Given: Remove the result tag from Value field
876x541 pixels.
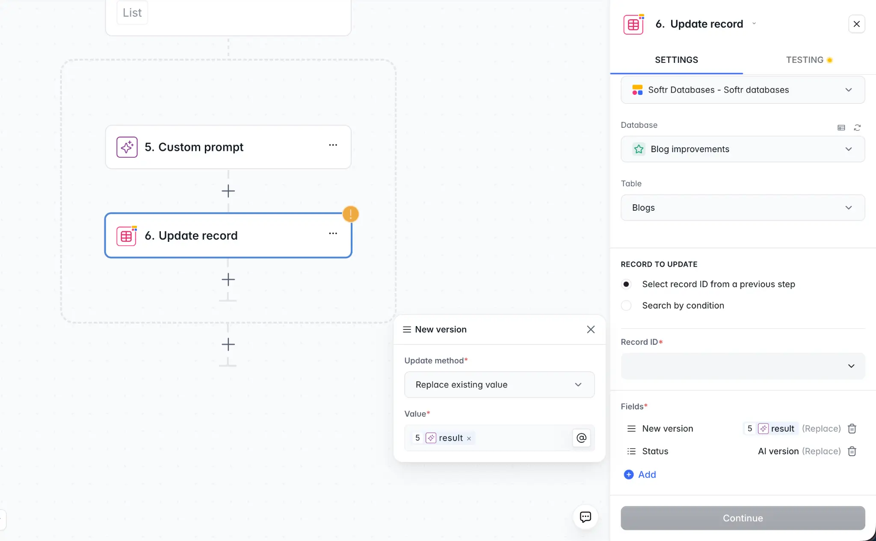Looking at the screenshot, I should 469,438.
